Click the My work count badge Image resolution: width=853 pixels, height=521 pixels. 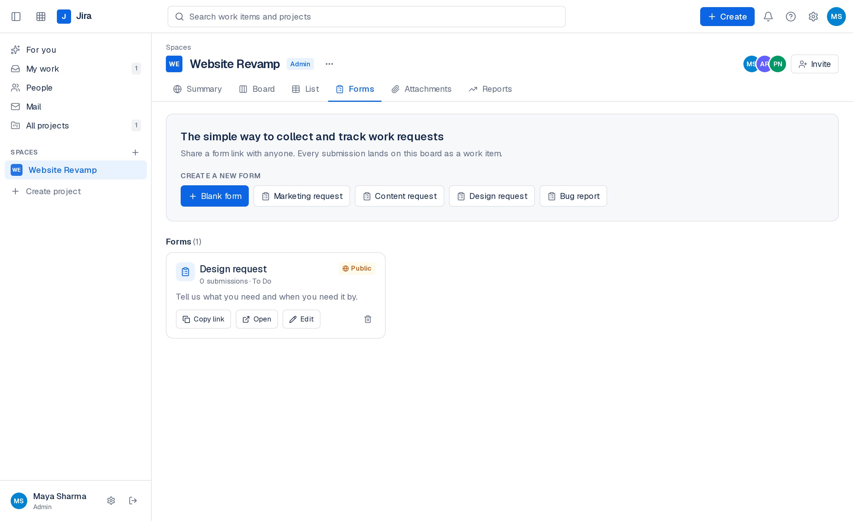coord(136,68)
